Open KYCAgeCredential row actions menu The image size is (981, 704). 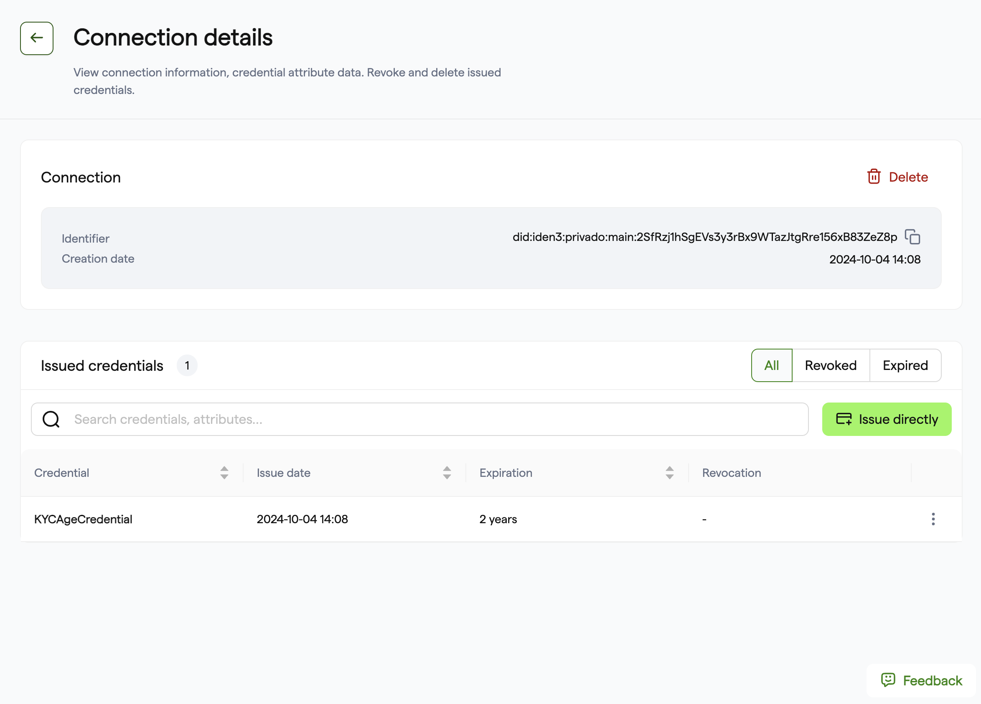[x=933, y=519]
